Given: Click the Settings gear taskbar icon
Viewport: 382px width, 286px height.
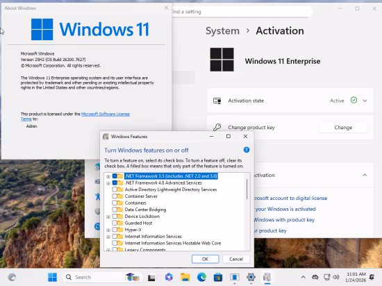Looking at the screenshot, I should [x=251, y=277].
